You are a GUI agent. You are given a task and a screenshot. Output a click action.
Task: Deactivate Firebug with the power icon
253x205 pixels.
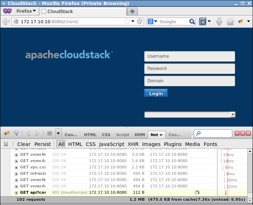[x=248, y=133]
